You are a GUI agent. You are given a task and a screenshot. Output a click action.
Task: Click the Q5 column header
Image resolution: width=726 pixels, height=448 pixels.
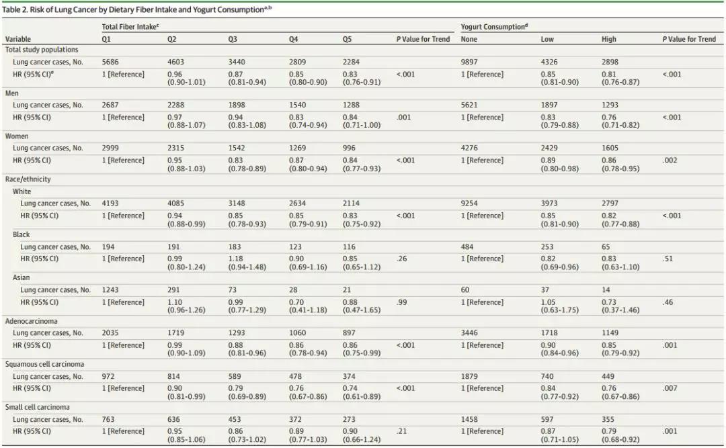[x=347, y=39]
